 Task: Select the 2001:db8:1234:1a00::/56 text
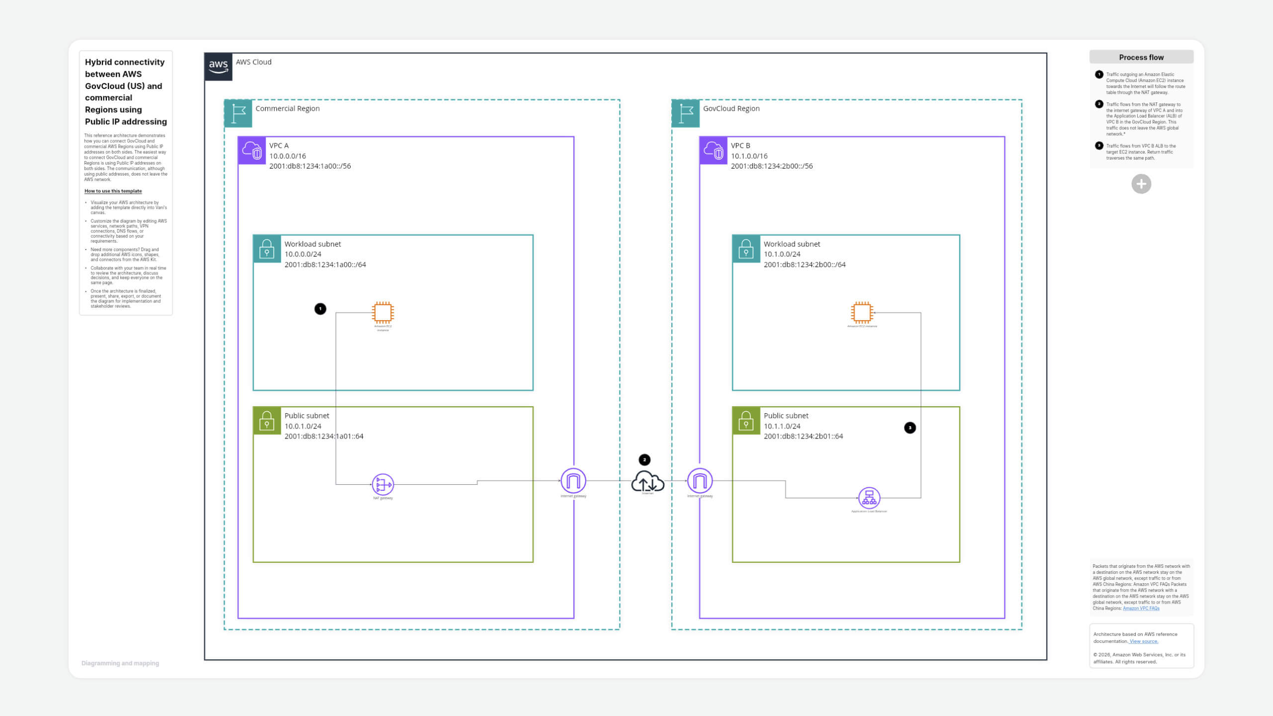(x=310, y=166)
